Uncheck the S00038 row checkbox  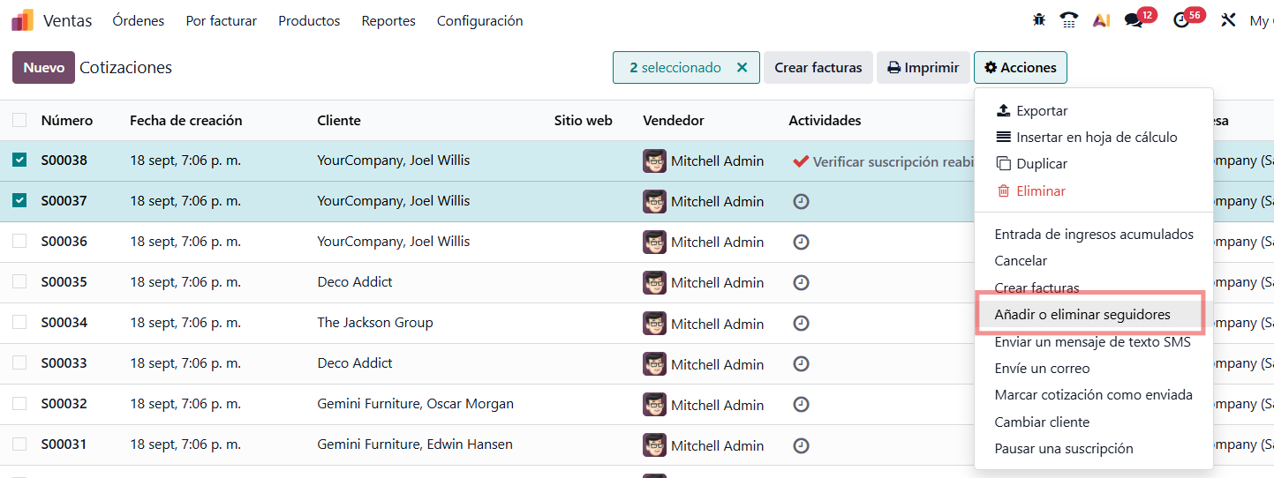pyautogui.click(x=19, y=161)
